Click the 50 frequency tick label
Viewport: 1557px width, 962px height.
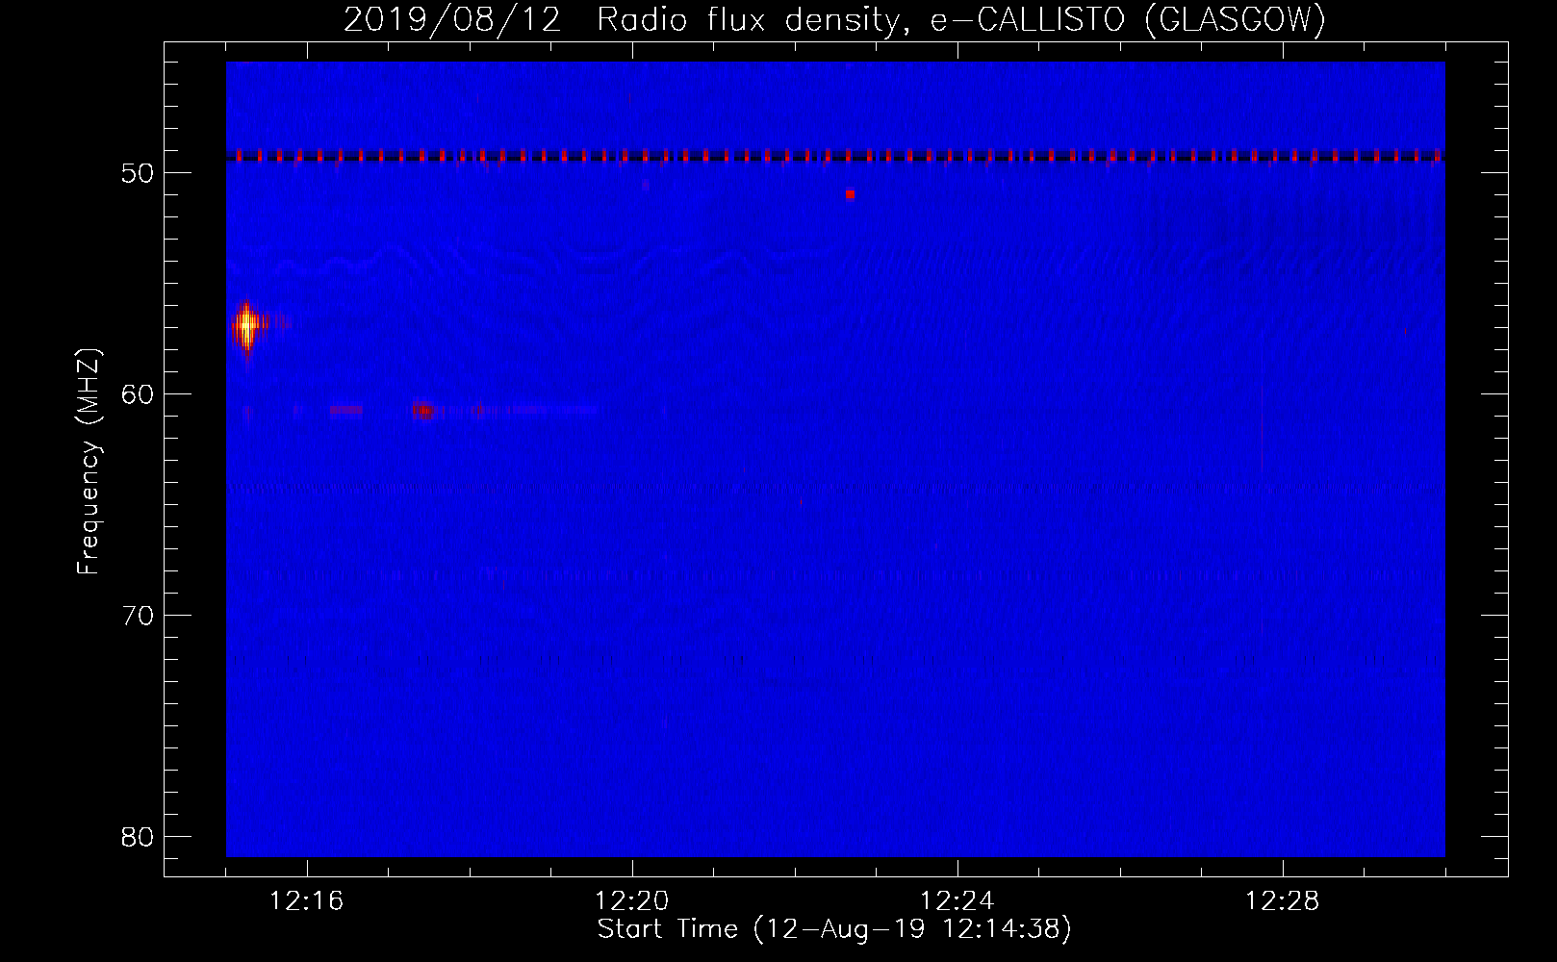[138, 174]
